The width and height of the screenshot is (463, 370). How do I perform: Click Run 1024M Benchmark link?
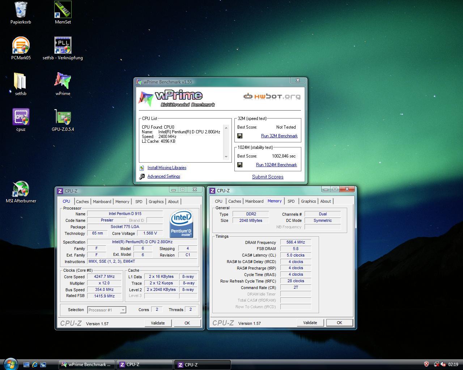pyautogui.click(x=276, y=165)
